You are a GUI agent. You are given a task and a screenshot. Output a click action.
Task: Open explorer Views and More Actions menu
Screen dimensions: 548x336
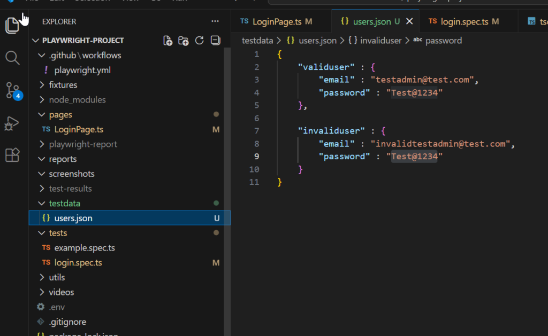click(215, 21)
